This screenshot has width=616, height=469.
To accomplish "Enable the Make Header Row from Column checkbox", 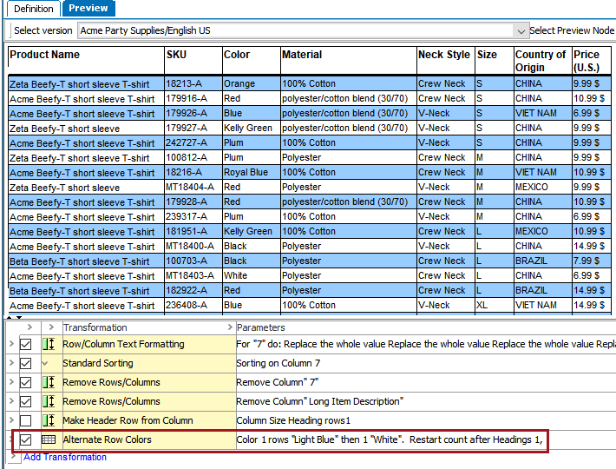I will pos(26,421).
